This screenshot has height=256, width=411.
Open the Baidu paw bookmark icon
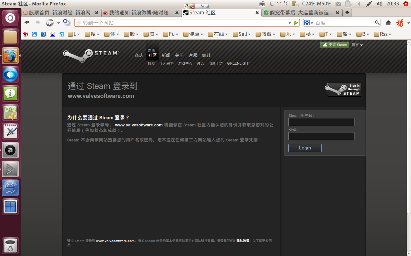coord(52,34)
